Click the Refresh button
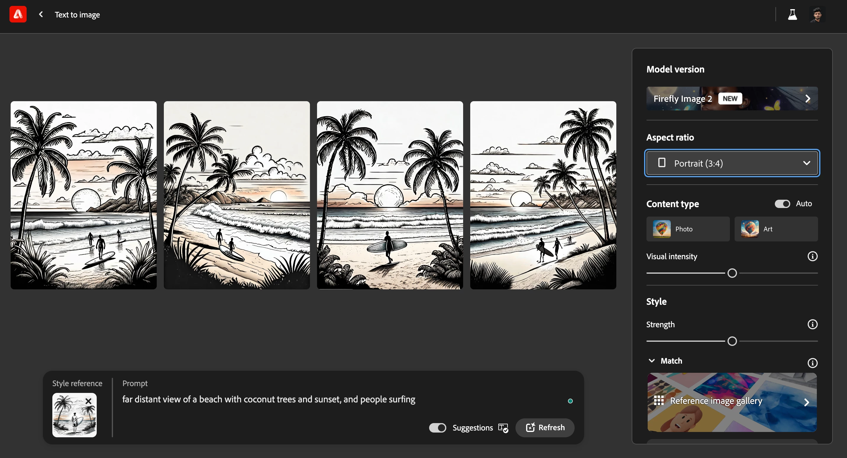Viewport: 847px width, 458px height. [545, 428]
